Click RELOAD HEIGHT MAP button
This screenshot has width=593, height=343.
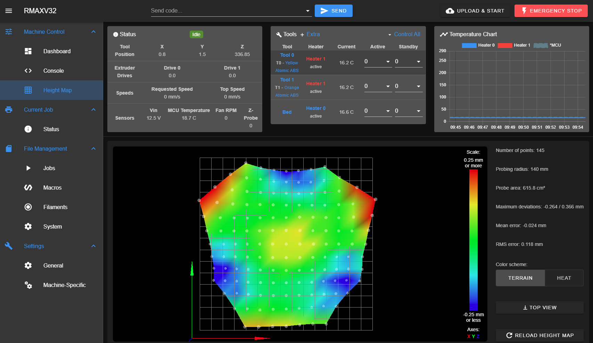click(x=540, y=335)
